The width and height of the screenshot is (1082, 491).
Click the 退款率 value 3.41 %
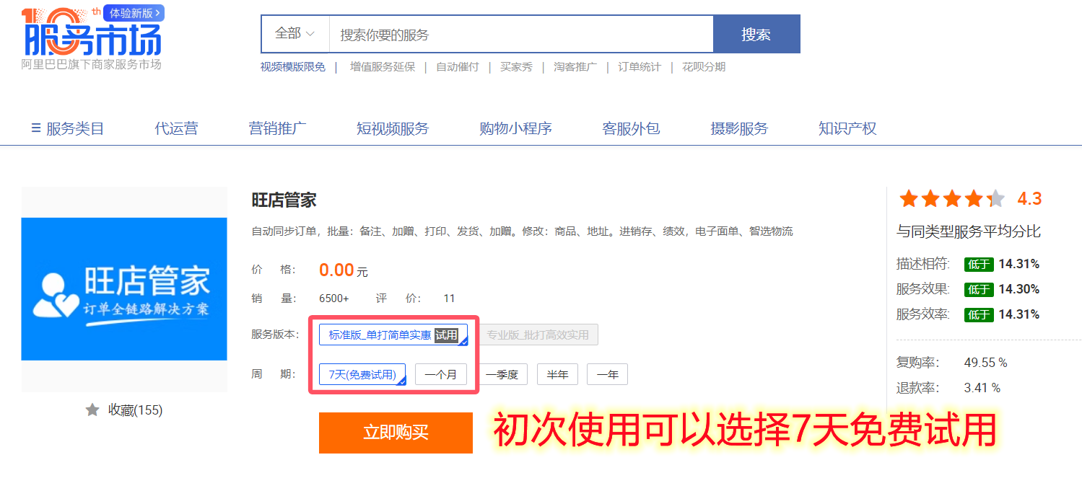[982, 388]
